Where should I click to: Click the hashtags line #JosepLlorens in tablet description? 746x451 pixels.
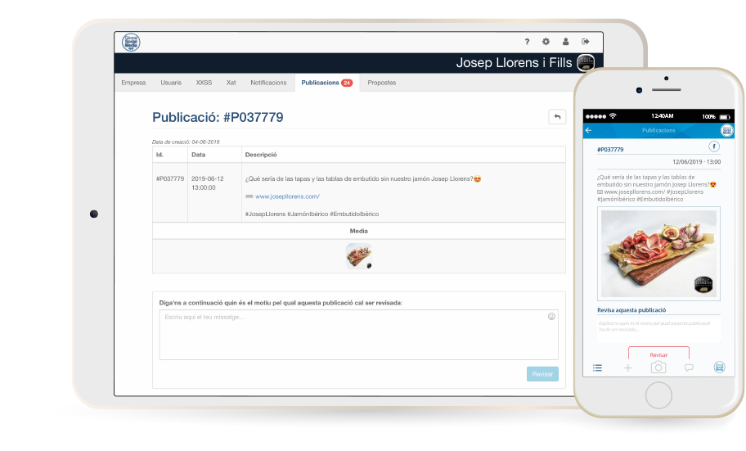(x=312, y=214)
